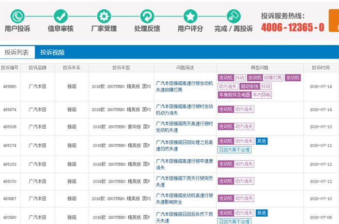Click the orange button beside the hotline

click(334, 20)
